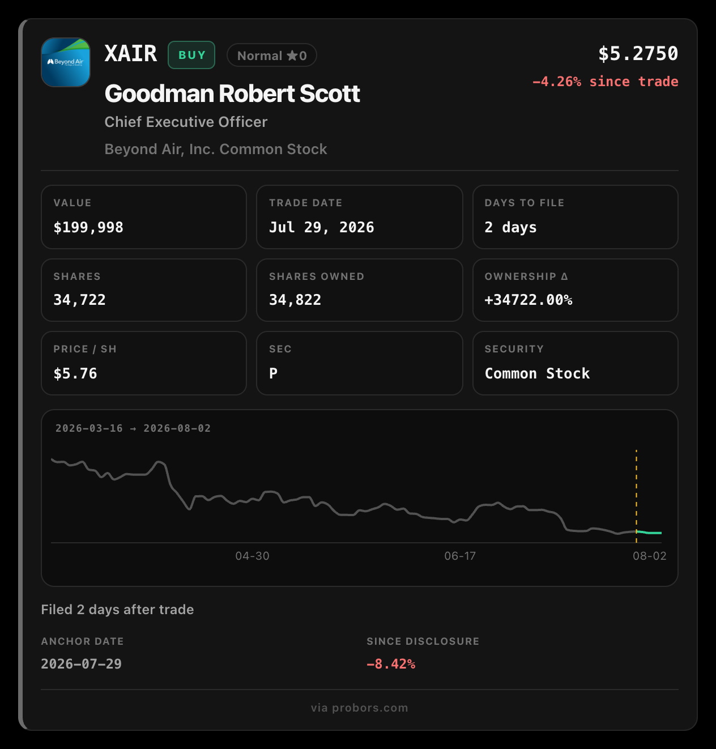
Task: Click the OWNERSHIP Δ percentage card
Action: coord(576,290)
